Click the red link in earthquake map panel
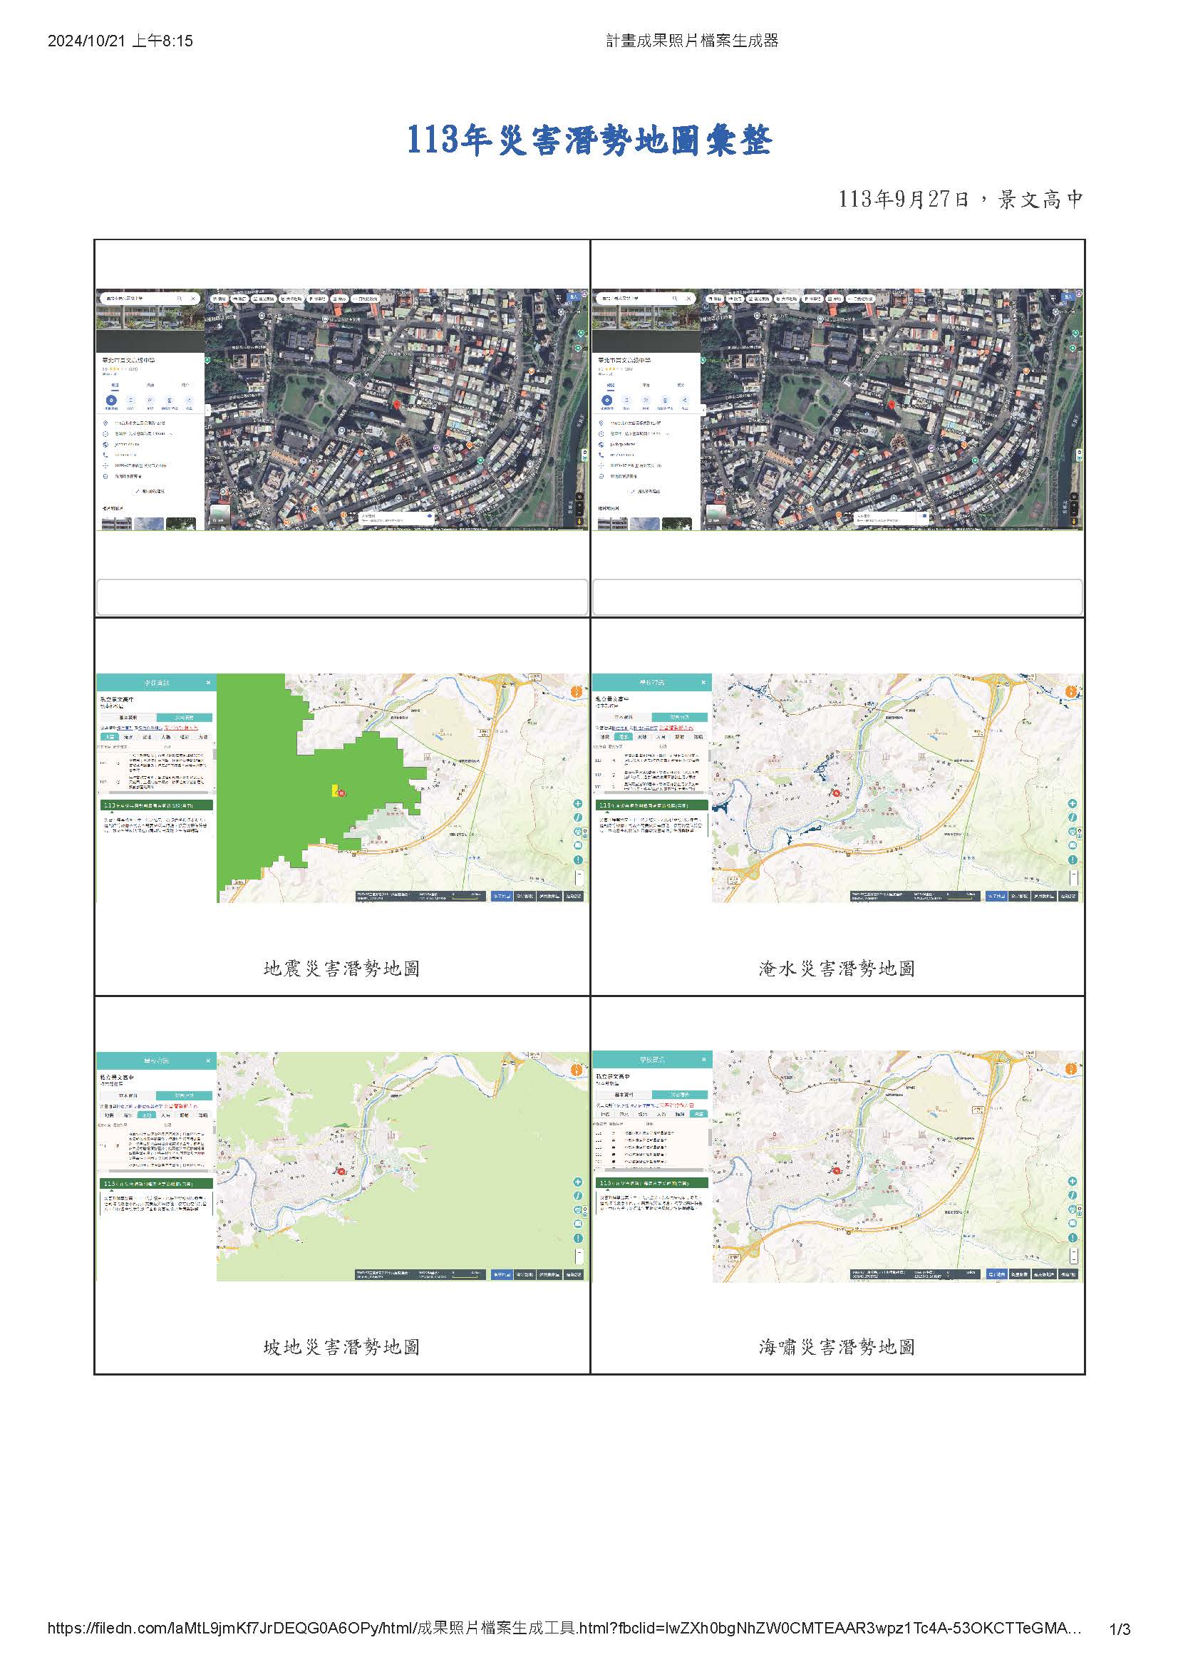Image resolution: width=1178 pixels, height=1667 pixels. point(182,728)
